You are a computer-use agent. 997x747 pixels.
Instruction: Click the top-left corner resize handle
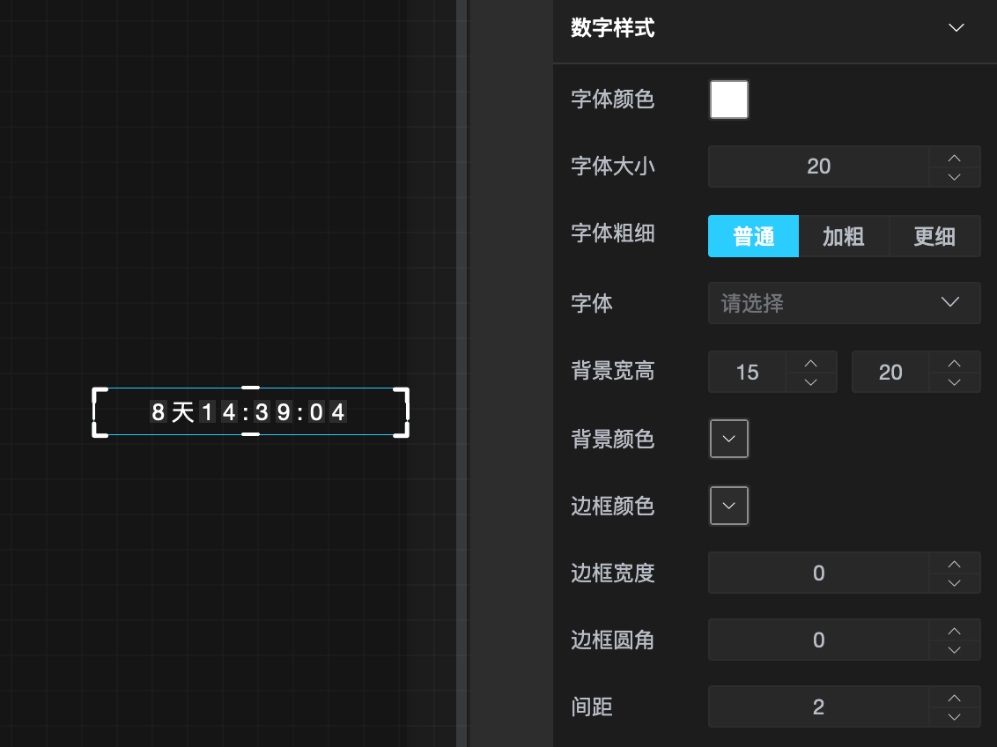point(99,394)
